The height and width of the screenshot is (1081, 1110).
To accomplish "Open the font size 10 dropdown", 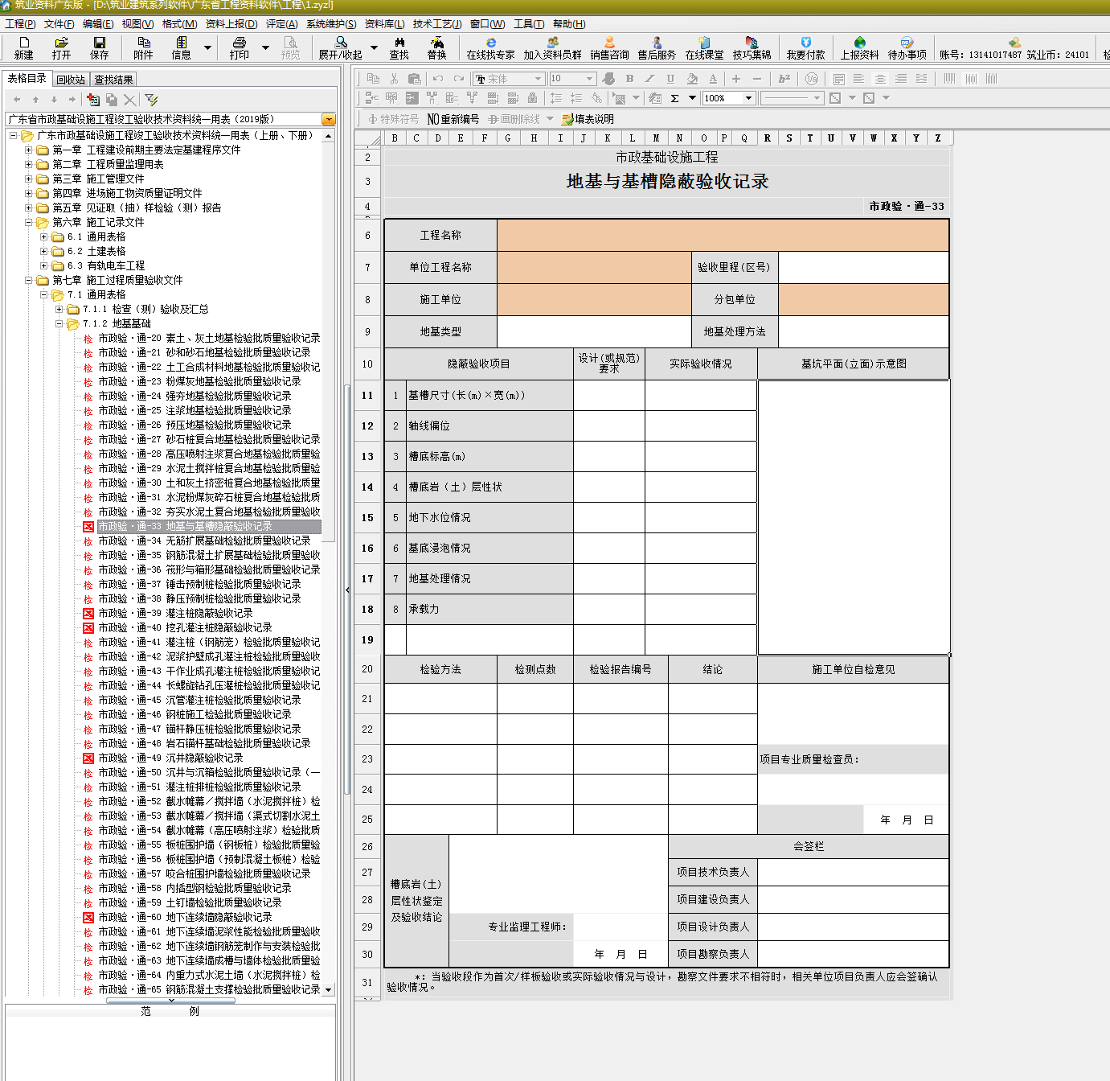I will click(x=589, y=79).
